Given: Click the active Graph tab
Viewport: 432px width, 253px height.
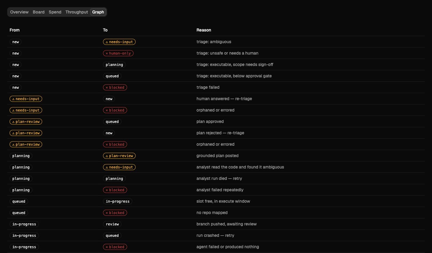Looking at the screenshot, I should pyautogui.click(x=98, y=12).
